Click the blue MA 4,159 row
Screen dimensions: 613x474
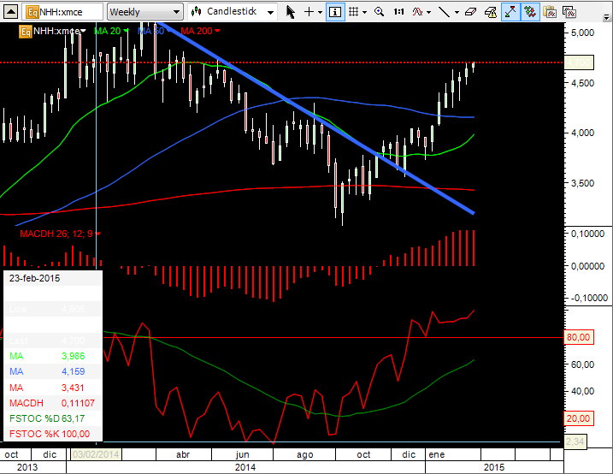point(53,371)
